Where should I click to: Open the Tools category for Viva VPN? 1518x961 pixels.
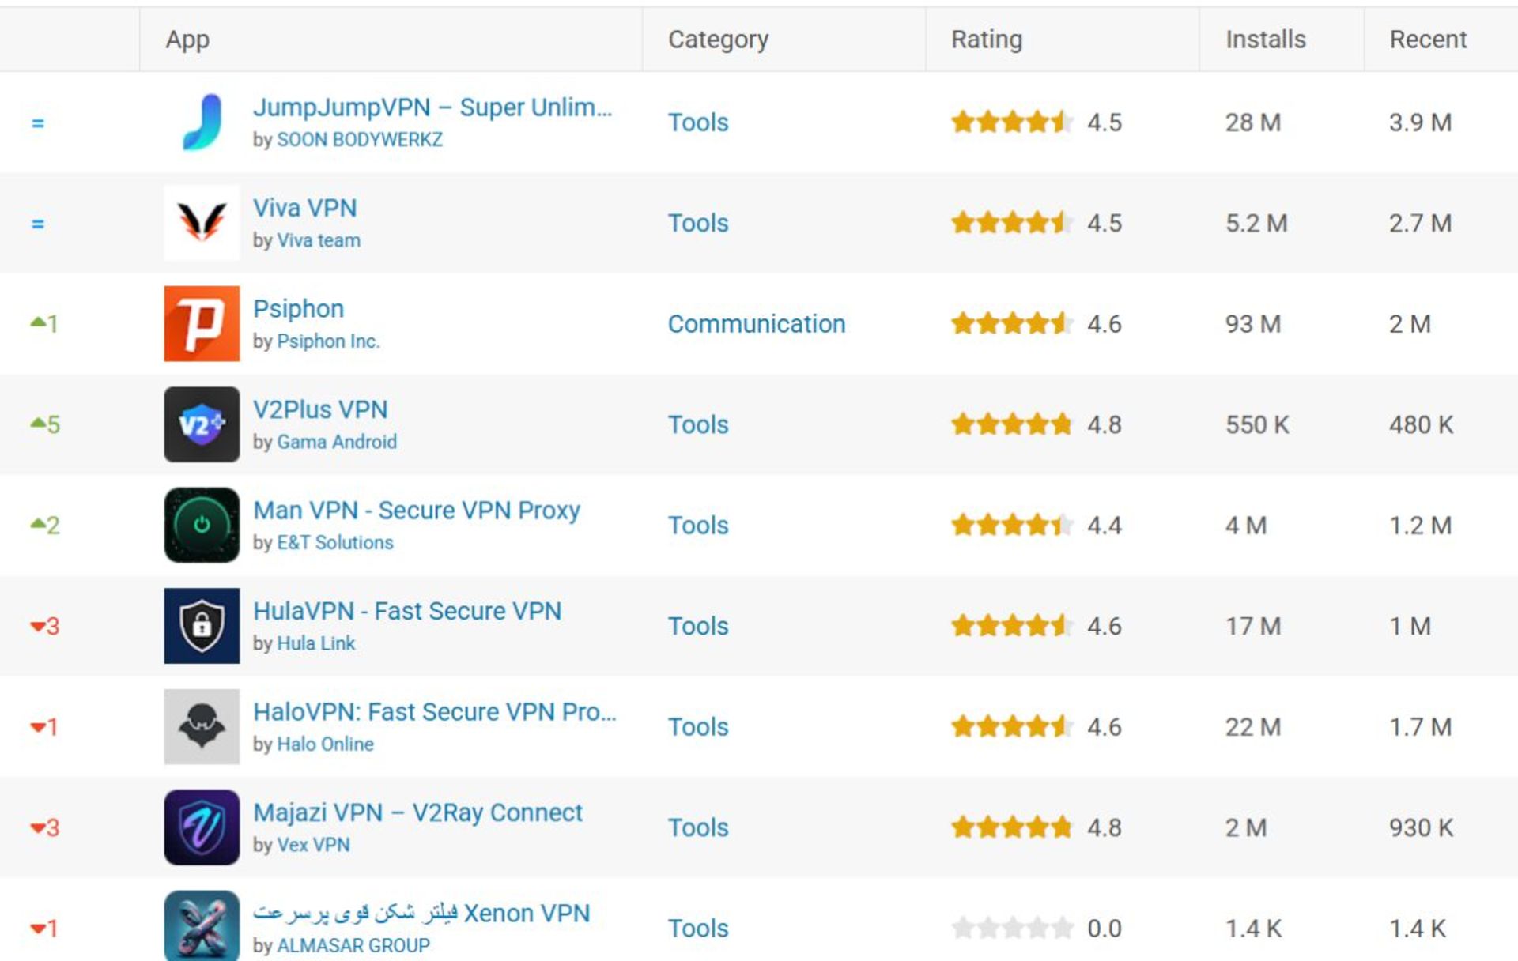point(698,223)
